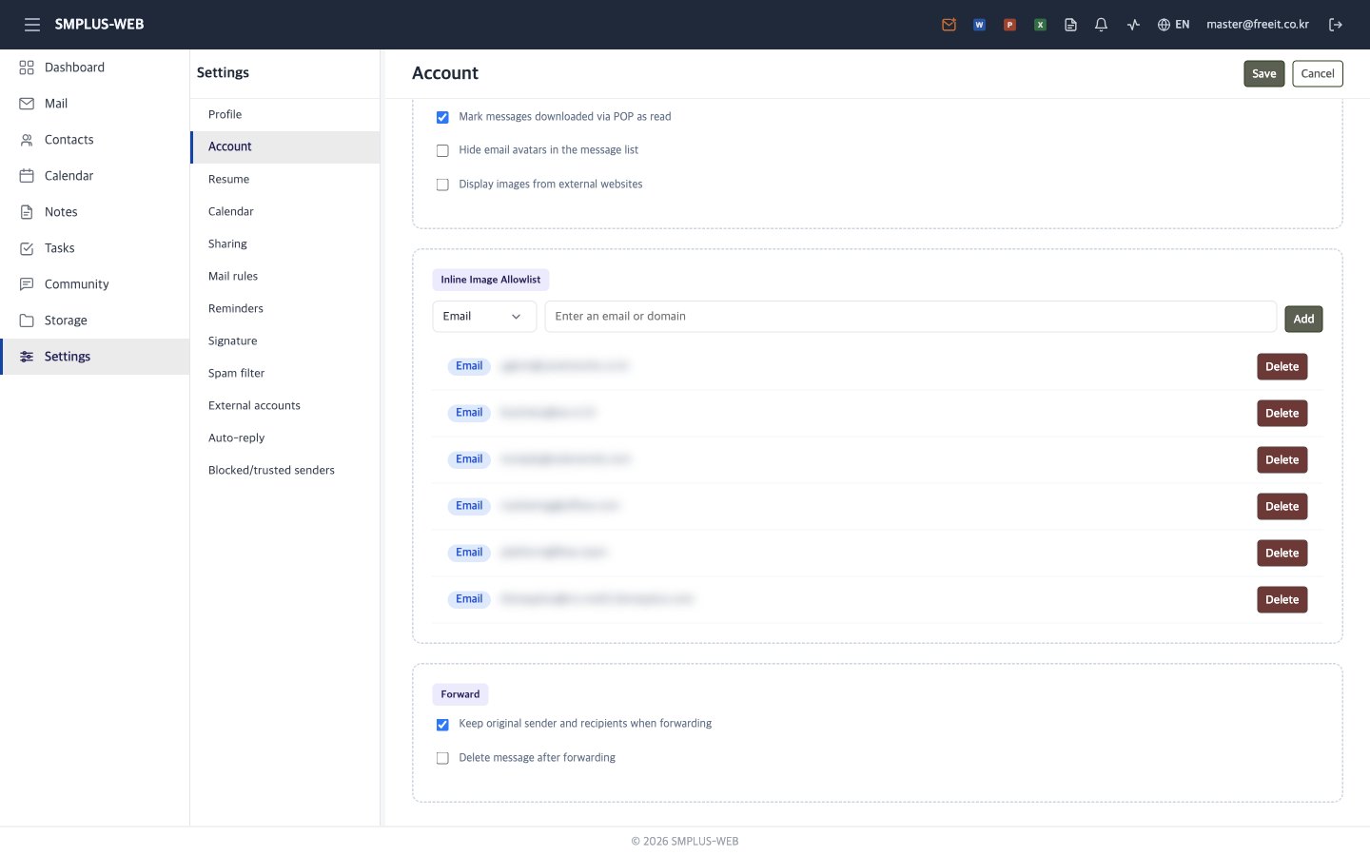Open Profile settings
The height and width of the screenshot is (856, 1370).
pos(285,114)
